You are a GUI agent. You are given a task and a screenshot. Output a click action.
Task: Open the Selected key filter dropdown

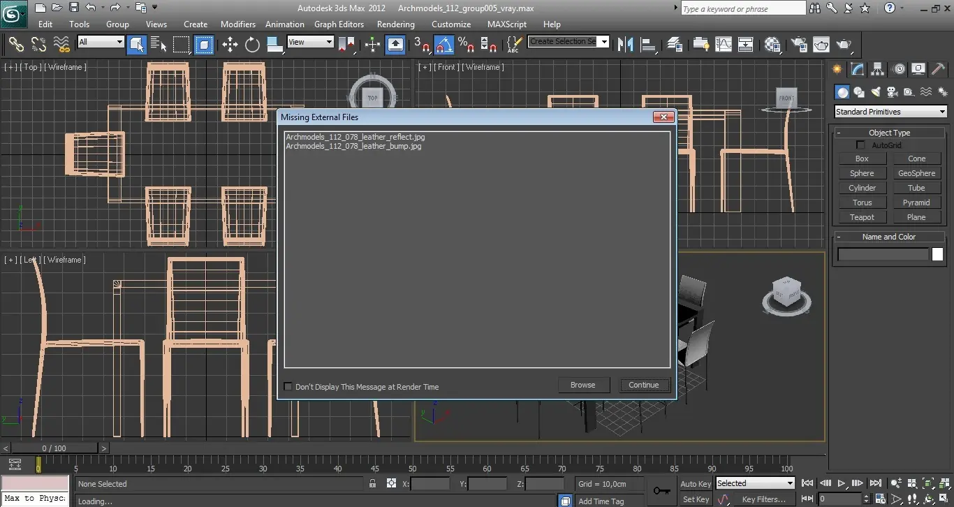coord(756,483)
